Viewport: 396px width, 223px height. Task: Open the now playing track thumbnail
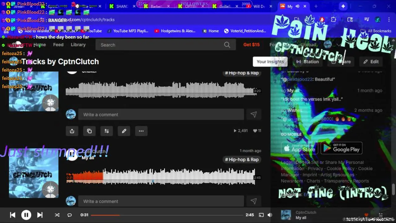[x=286, y=215]
